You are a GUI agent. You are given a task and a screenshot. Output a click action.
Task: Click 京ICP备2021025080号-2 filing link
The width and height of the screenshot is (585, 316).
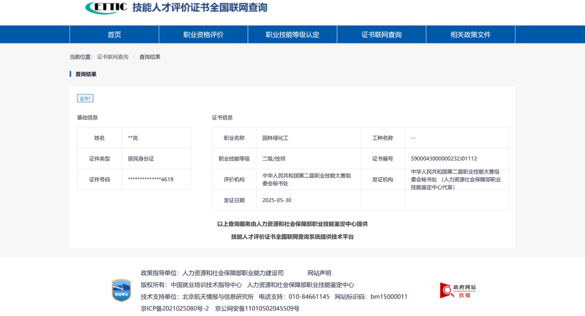(x=175, y=309)
